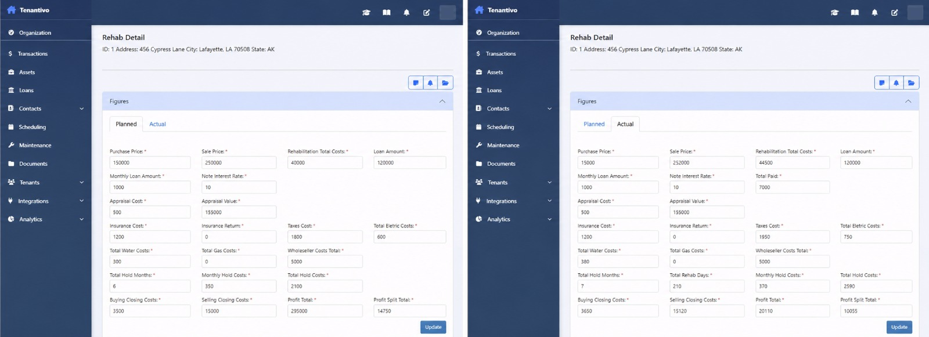Open the blue folder icon in left Rehab Detail

[x=445, y=83]
